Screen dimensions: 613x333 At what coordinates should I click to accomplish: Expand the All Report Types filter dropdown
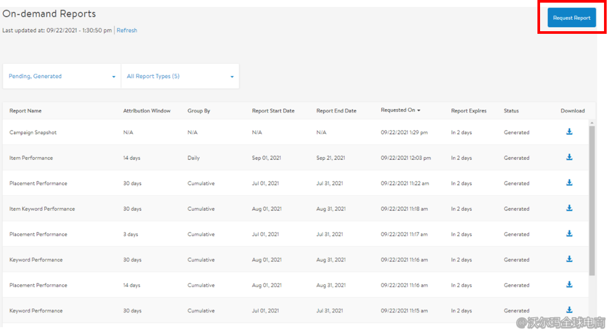click(x=180, y=77)
